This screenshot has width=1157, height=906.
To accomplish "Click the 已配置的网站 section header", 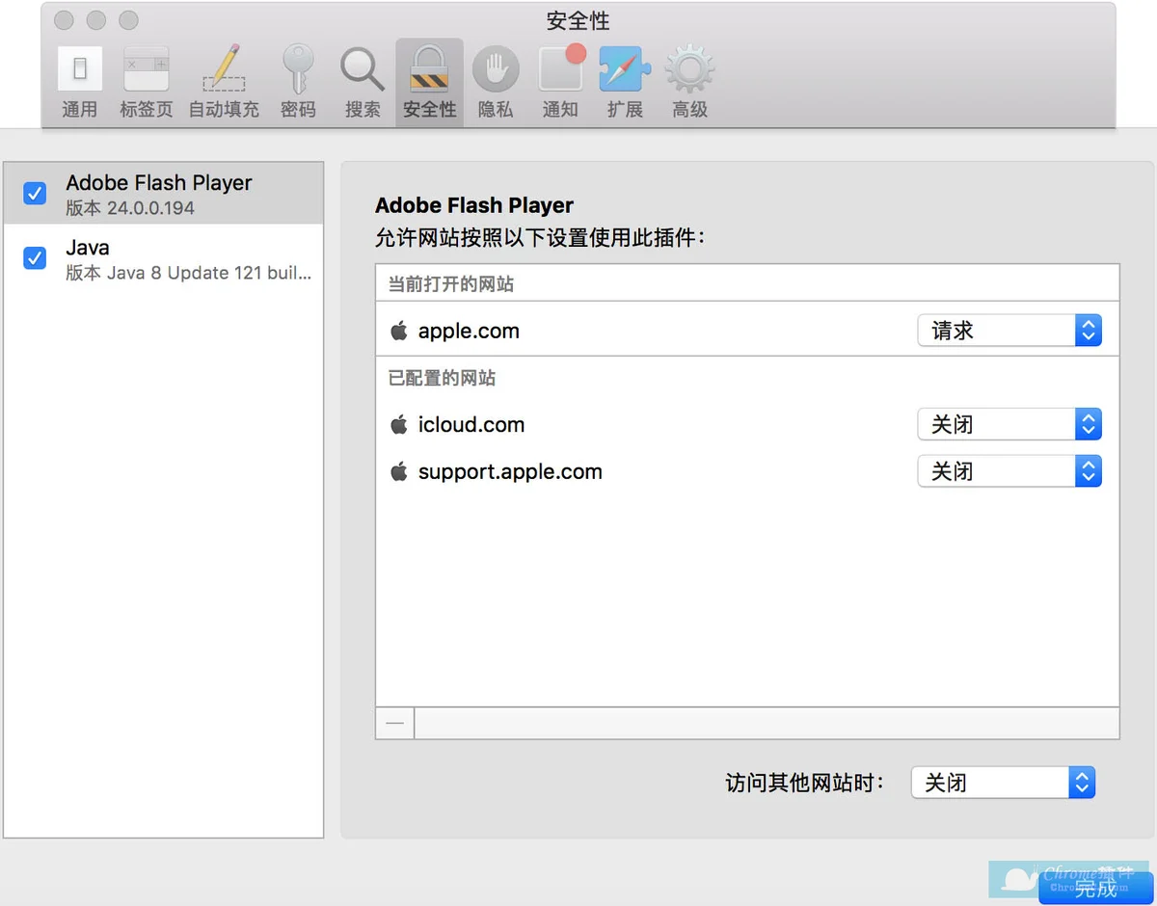I will [442, 378].
